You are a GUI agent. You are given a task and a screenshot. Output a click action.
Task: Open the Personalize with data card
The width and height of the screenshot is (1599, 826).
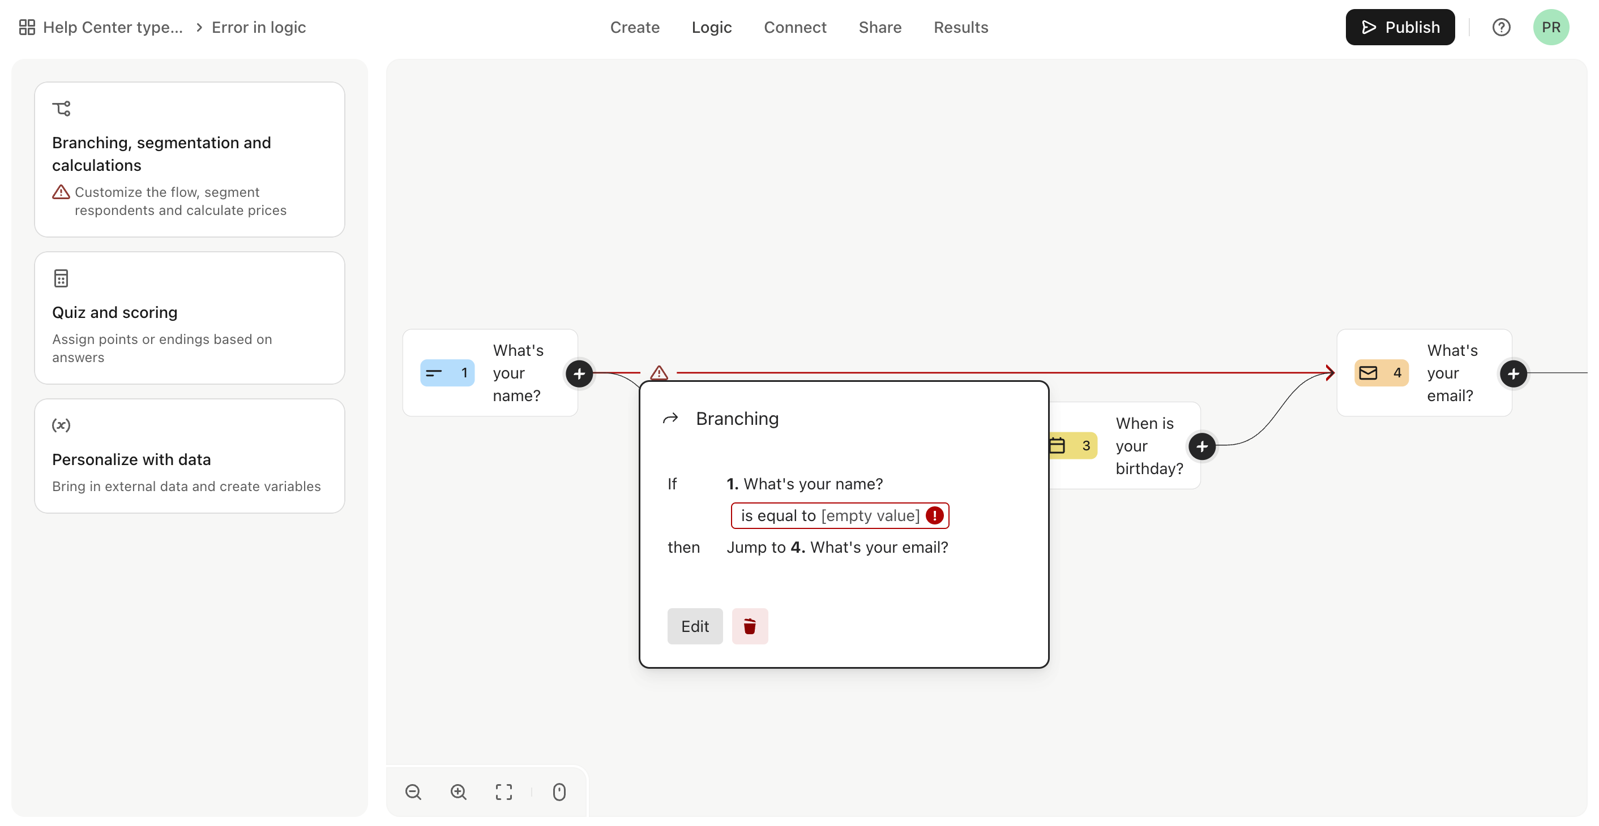click(189, 456)
